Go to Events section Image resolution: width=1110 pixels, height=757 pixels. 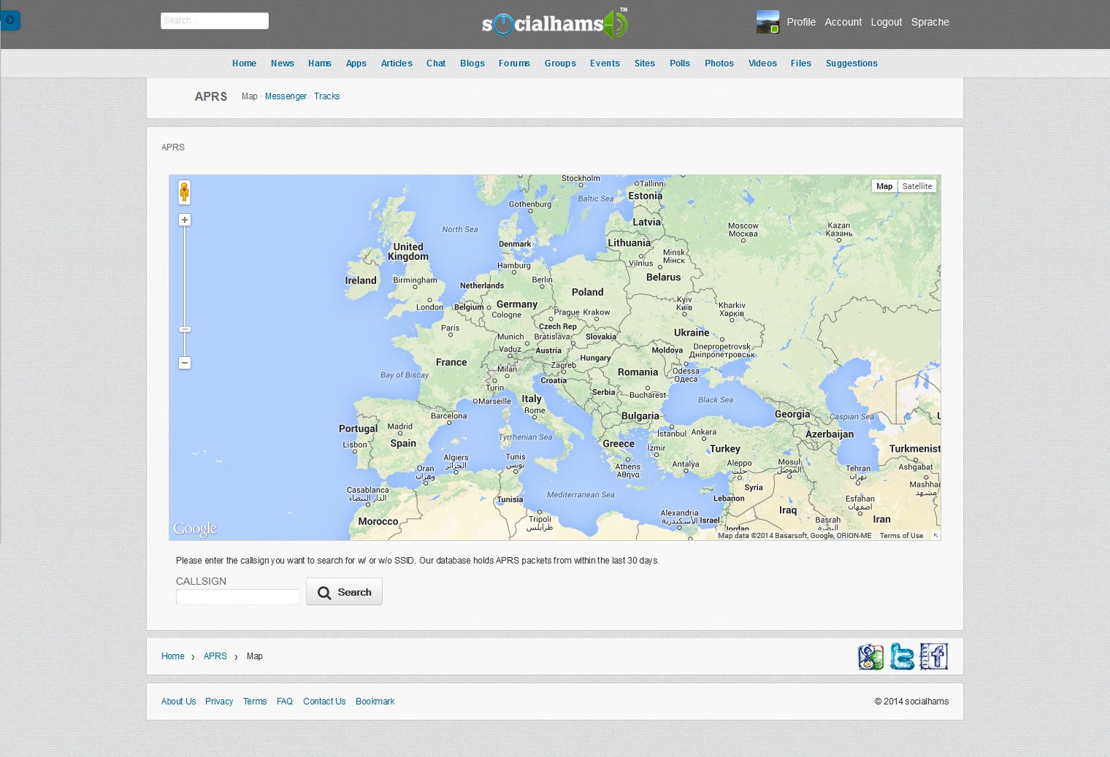[605, 64]
